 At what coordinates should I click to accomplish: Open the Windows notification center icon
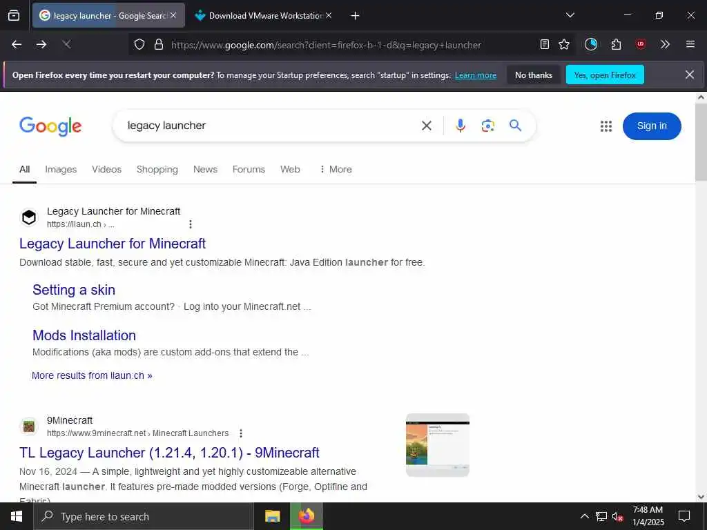pyautogui.click(x=684, y=516)
